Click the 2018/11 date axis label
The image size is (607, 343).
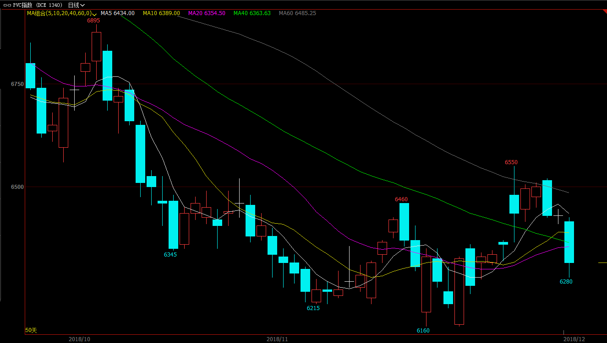pyautogui.click(x=277, y=339)
